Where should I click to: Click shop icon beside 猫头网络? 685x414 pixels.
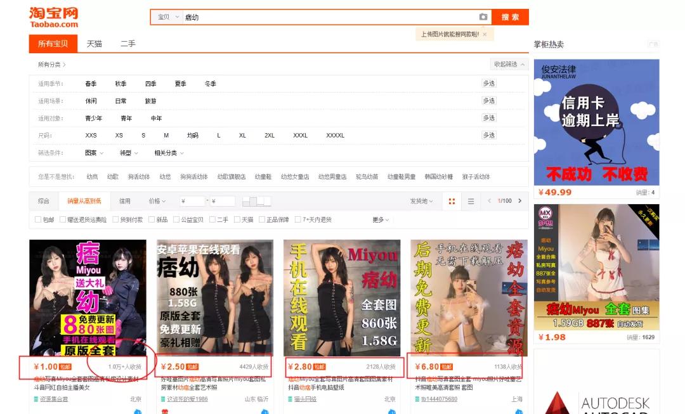(x=290, y=399)
